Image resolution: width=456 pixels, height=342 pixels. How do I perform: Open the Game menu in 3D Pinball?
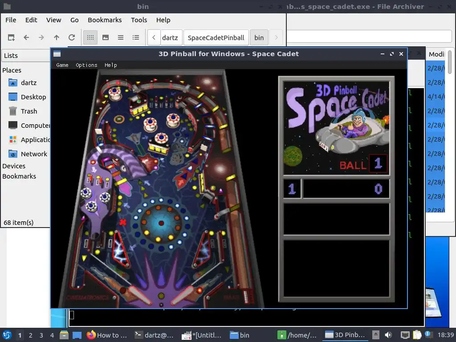point(62,65)
